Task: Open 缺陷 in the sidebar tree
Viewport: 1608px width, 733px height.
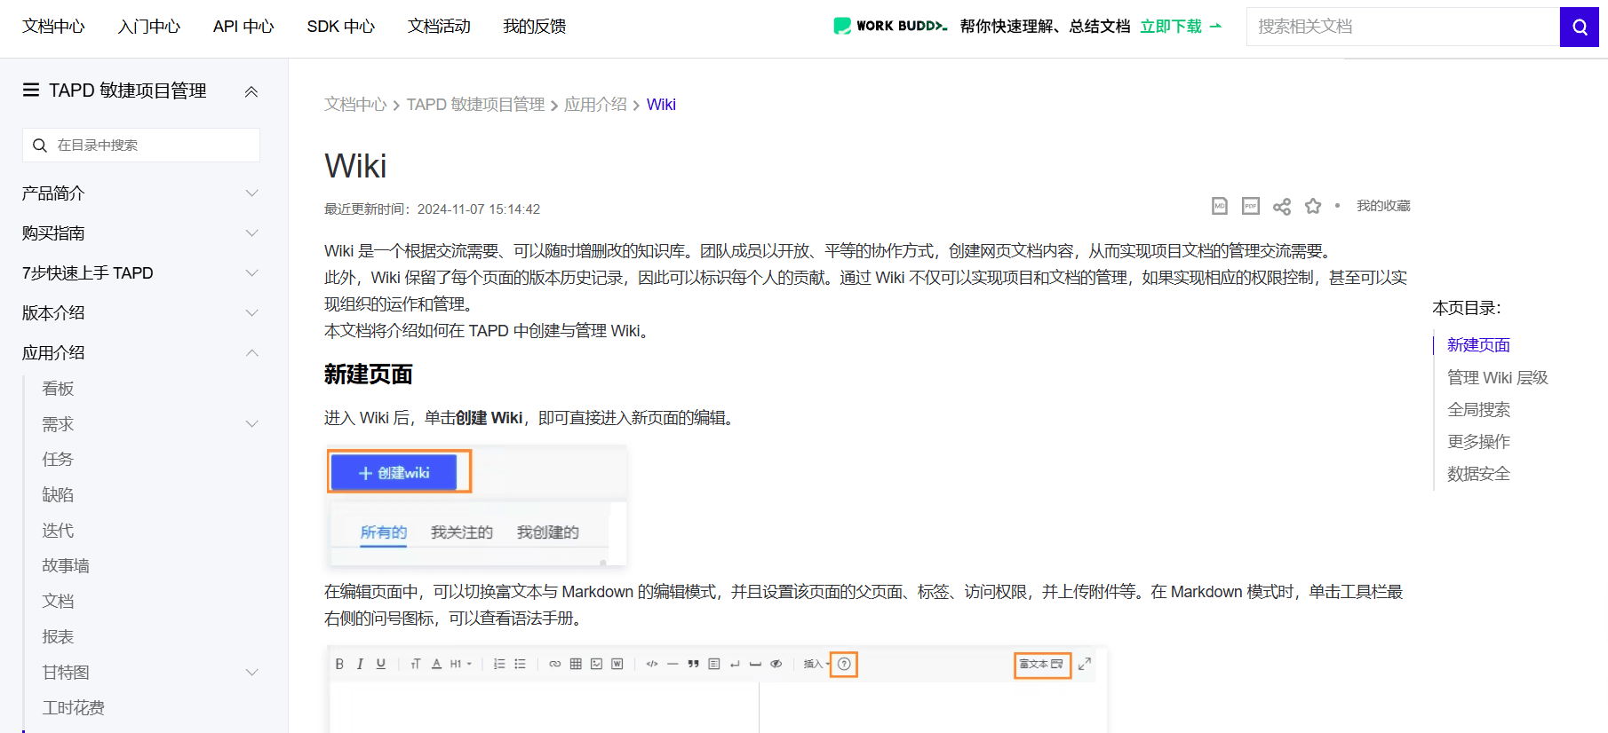Action: (58, 495)
